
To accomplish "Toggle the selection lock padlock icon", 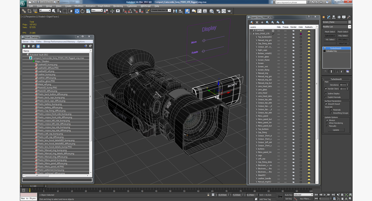I will [208, 195].
